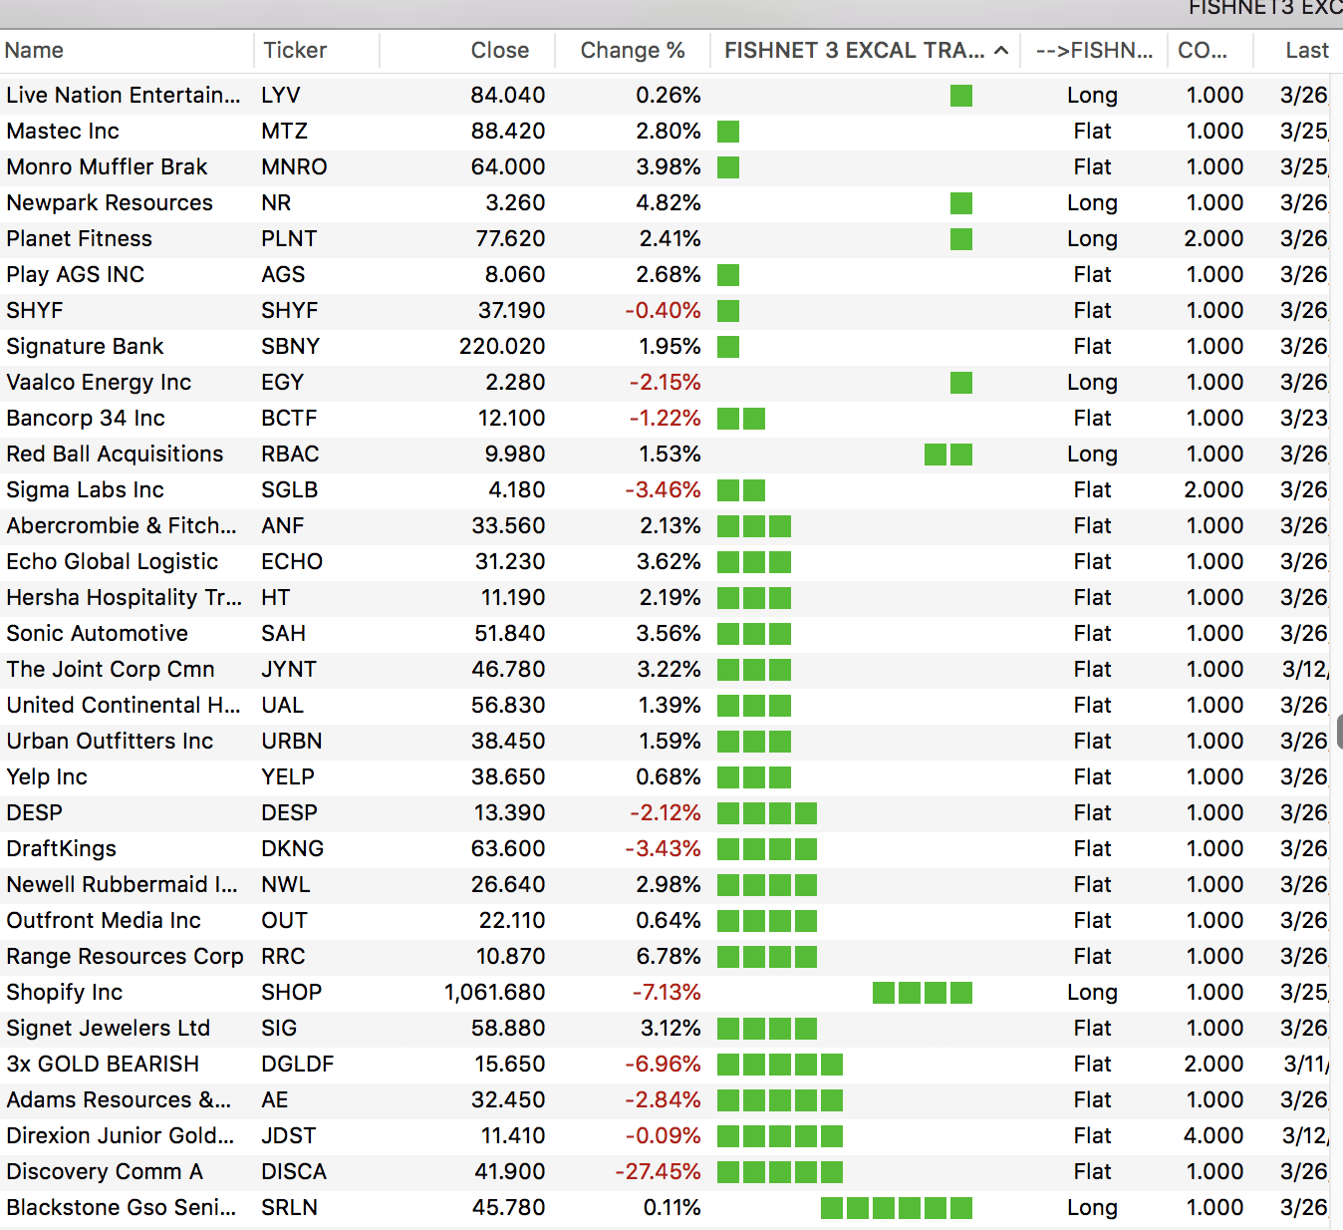This screenshot has width=1343, height=1230.
Task: Select Echo Global Logistic
Action: [112, 562]
